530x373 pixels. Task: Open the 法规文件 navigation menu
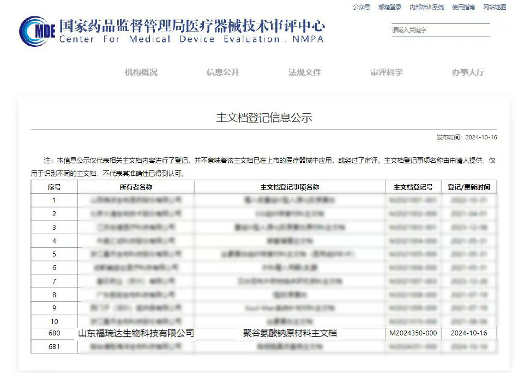(304, 72)
